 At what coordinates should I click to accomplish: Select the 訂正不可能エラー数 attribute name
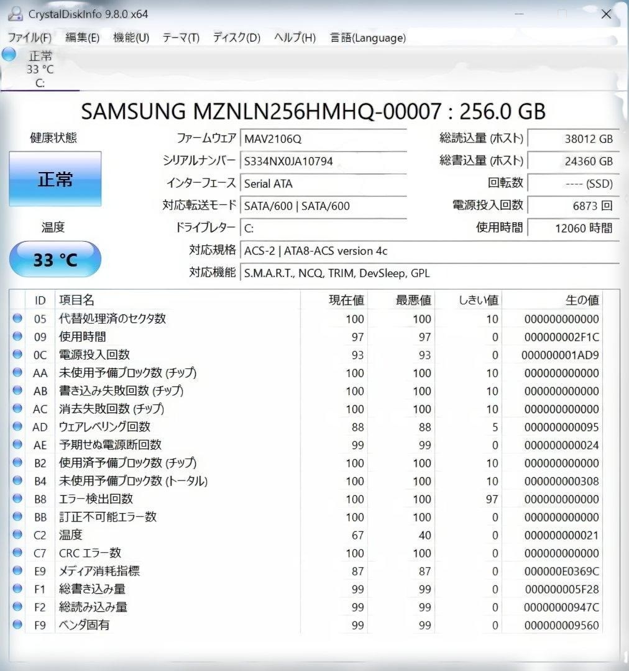click(x=108, y=517)
